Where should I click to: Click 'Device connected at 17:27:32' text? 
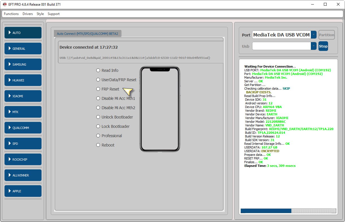(x=89, y=47)
